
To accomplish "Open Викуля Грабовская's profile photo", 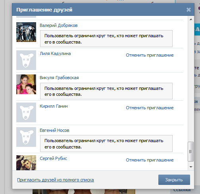I will click(26, 84).
